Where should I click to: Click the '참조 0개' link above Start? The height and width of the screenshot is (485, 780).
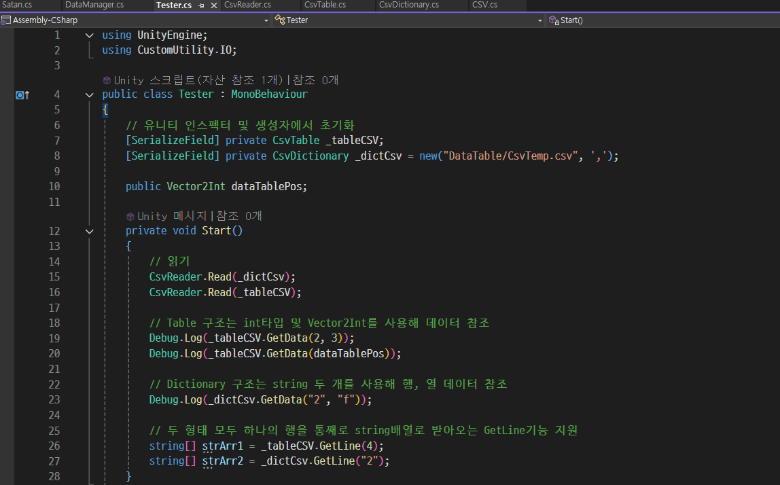[x=238, y=216]
